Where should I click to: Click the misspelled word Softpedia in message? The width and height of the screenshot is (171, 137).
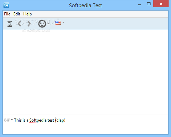tap(38, 120)
